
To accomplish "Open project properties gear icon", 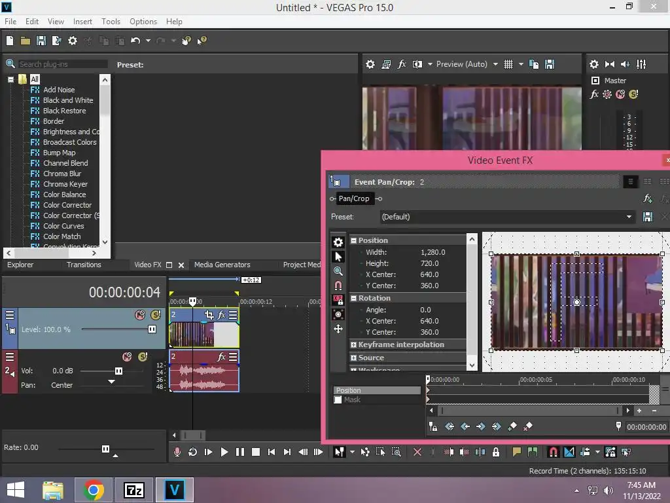I will [x=73, y=41].
